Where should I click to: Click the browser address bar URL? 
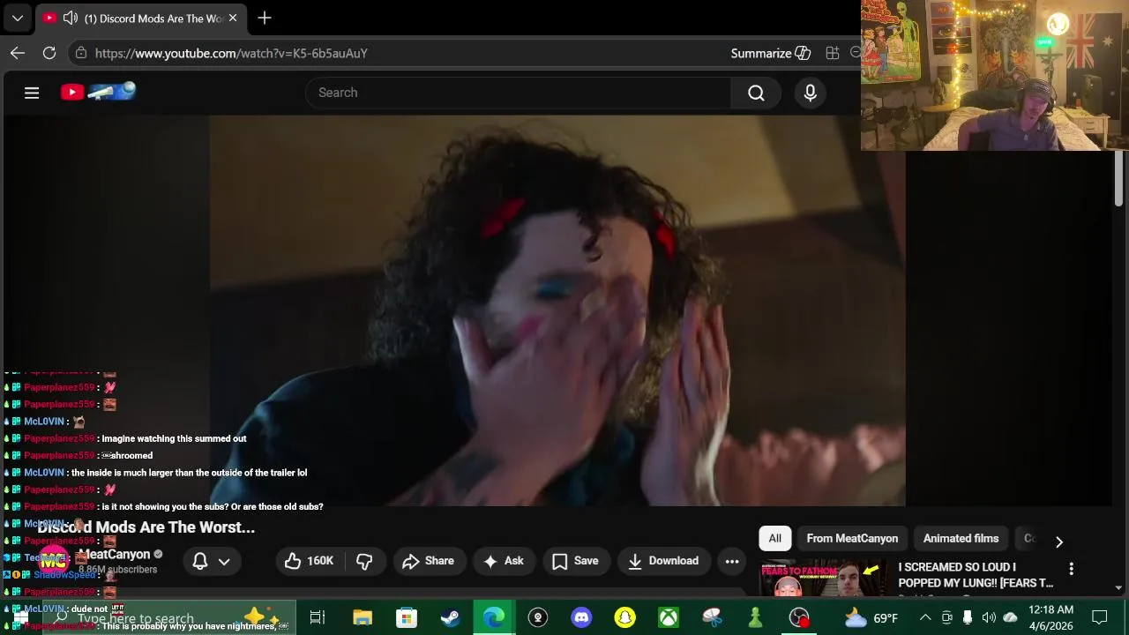(x=231, y=53)
